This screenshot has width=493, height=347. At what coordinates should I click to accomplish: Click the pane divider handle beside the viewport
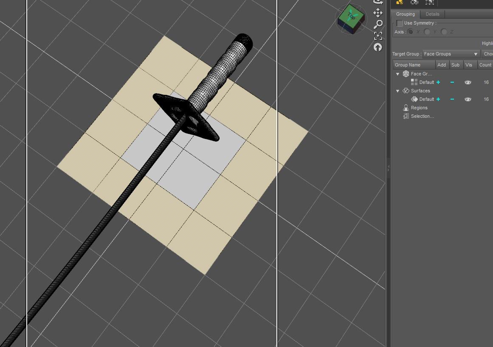point(388,169)
